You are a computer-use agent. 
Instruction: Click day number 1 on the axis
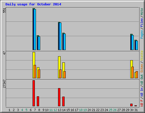(x=9, y=110)
